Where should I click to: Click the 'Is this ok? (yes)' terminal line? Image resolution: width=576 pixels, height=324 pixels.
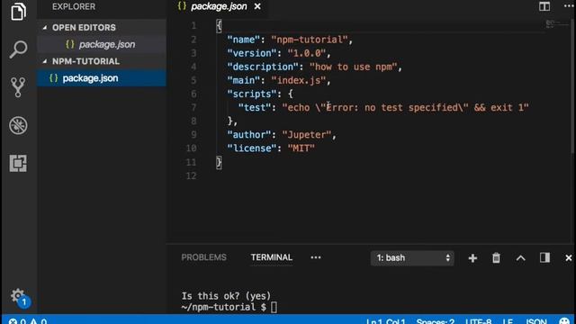(x=226, y=296)
